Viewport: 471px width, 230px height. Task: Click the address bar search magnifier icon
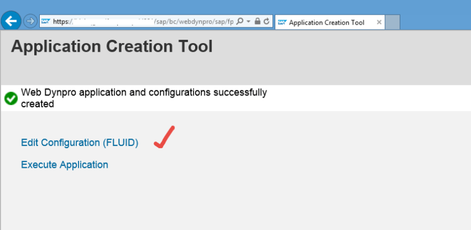click(x=240, y=21)
